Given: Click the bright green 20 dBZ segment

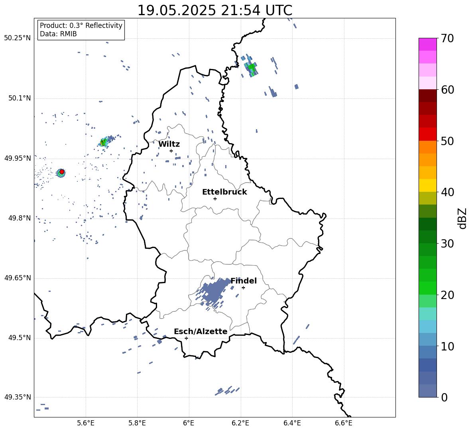Looking at the screenshot, I should coord(428,288).
